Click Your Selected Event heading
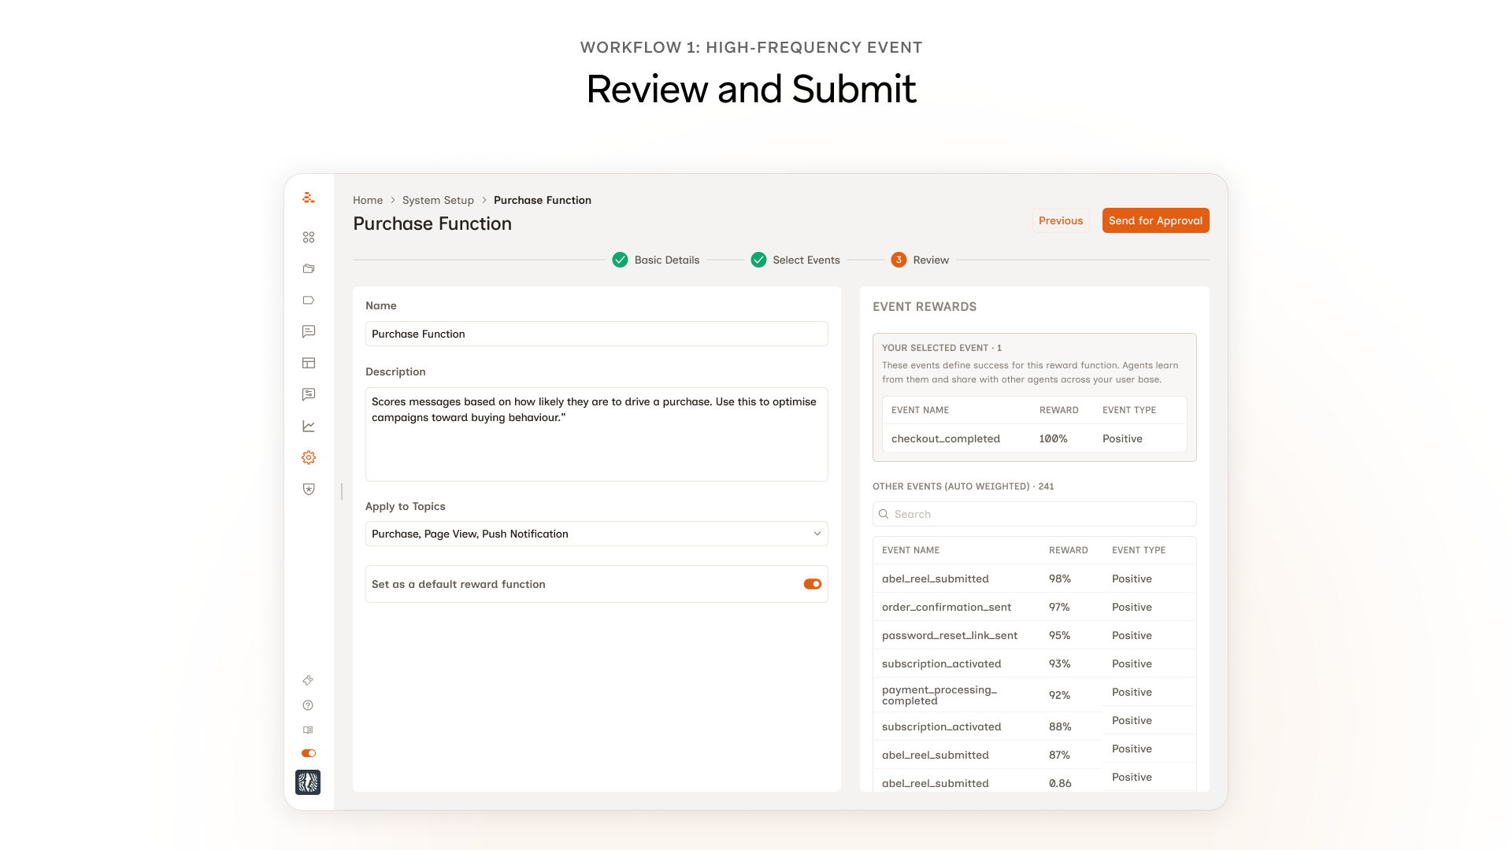1512x850 pixels. (942, 348)
